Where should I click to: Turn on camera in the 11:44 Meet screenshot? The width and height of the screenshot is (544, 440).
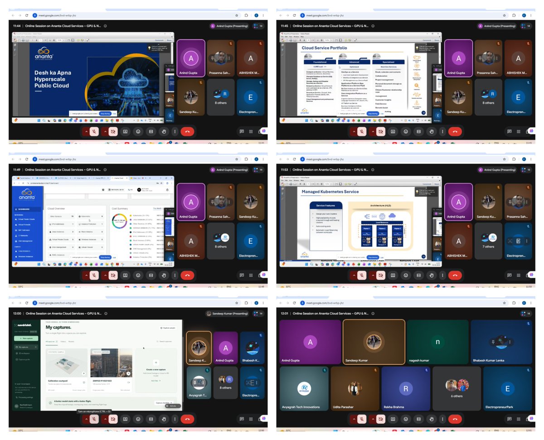coord(113,131)
